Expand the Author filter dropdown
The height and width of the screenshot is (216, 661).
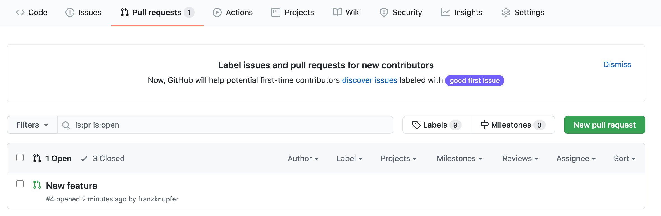(303, 158)
